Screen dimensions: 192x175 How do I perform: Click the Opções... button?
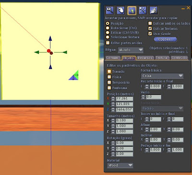[x=166, y=39]
